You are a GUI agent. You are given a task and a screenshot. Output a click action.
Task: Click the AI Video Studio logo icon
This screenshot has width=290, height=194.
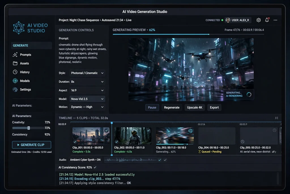(19, 28)
